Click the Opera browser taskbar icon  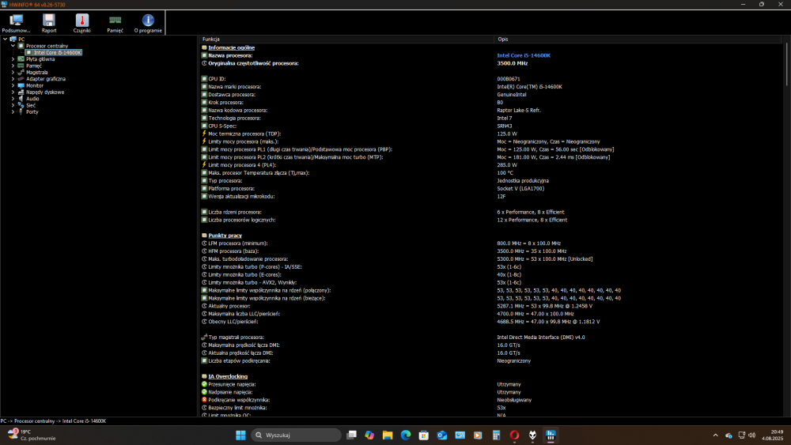514,436
